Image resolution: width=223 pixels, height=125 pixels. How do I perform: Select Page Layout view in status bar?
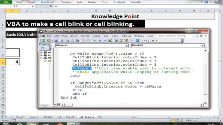178,120
